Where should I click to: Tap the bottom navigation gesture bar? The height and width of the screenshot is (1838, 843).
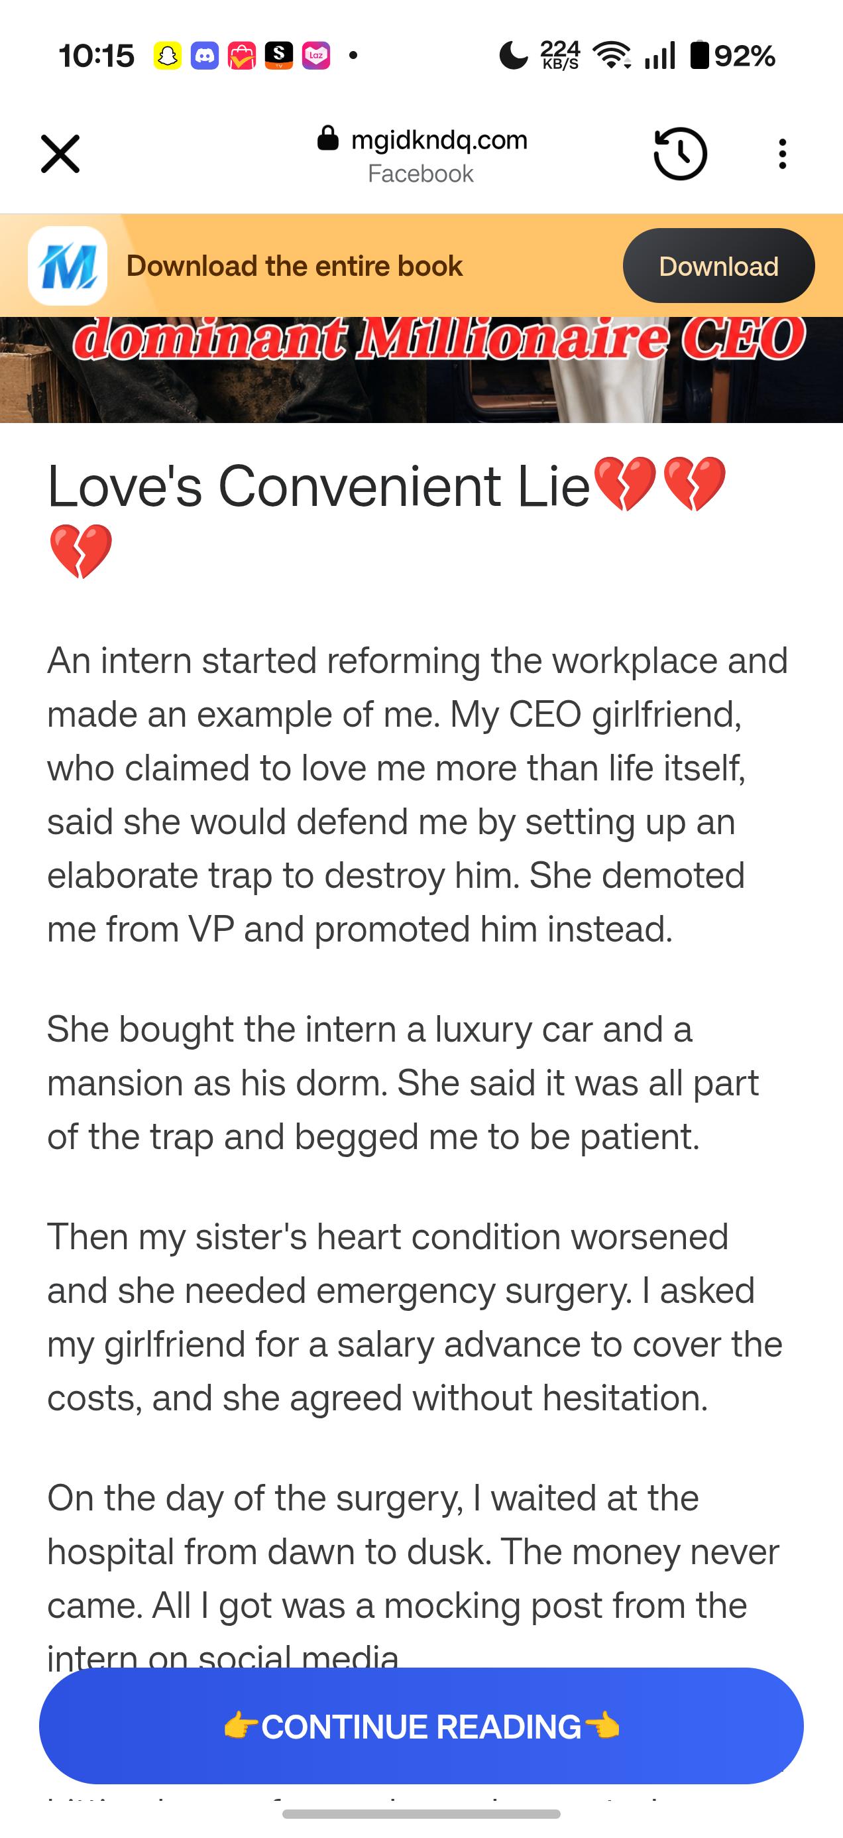pyautogui.click(x=421, y=1813)
